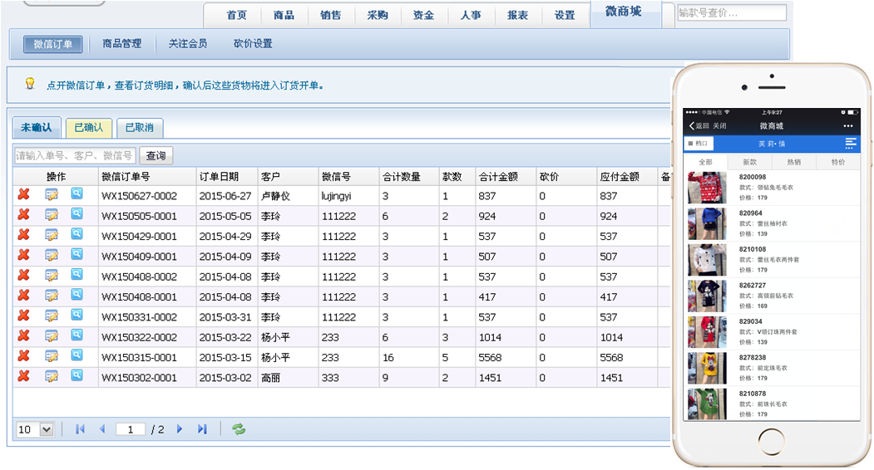The height and width of the screenshot is (470, 874).
Task: Open the 人事 menu
Action: point(471,15)
